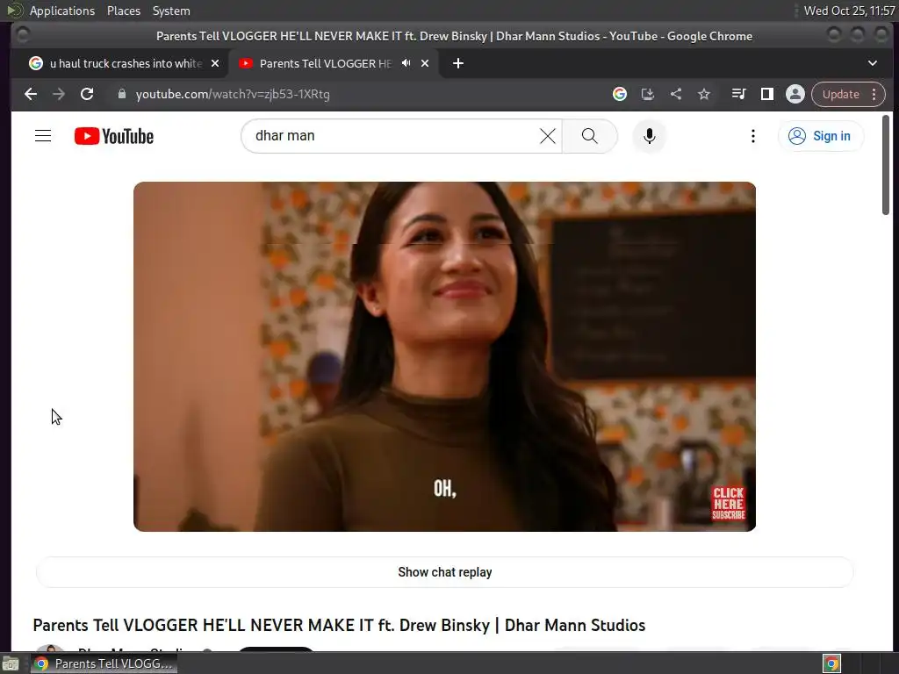
Task: Click the clock showing Wed Oct 25
Action: [849, 11]
